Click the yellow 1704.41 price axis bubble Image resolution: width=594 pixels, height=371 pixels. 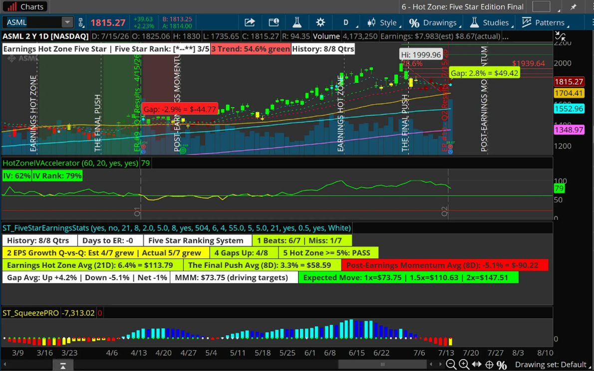point(569,93)
